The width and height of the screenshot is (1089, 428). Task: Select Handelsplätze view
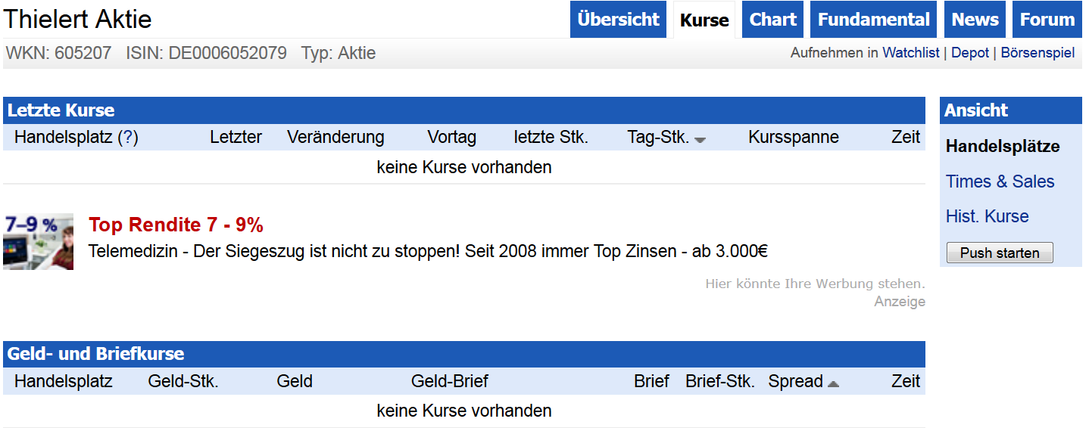[1003, 147]
